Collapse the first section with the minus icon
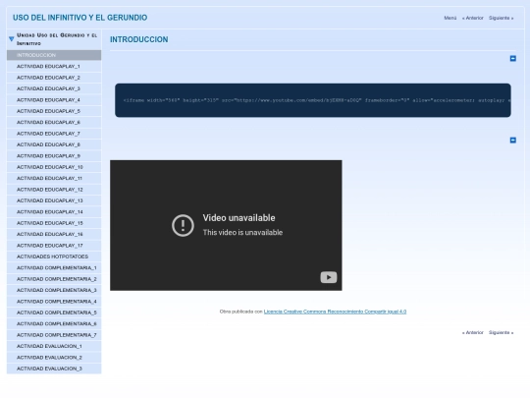 512,59
